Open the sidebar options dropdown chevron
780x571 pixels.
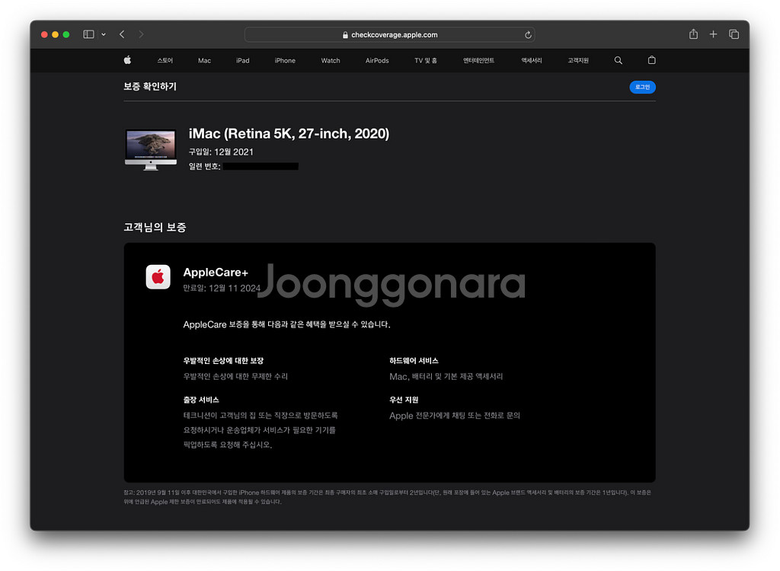104,35
